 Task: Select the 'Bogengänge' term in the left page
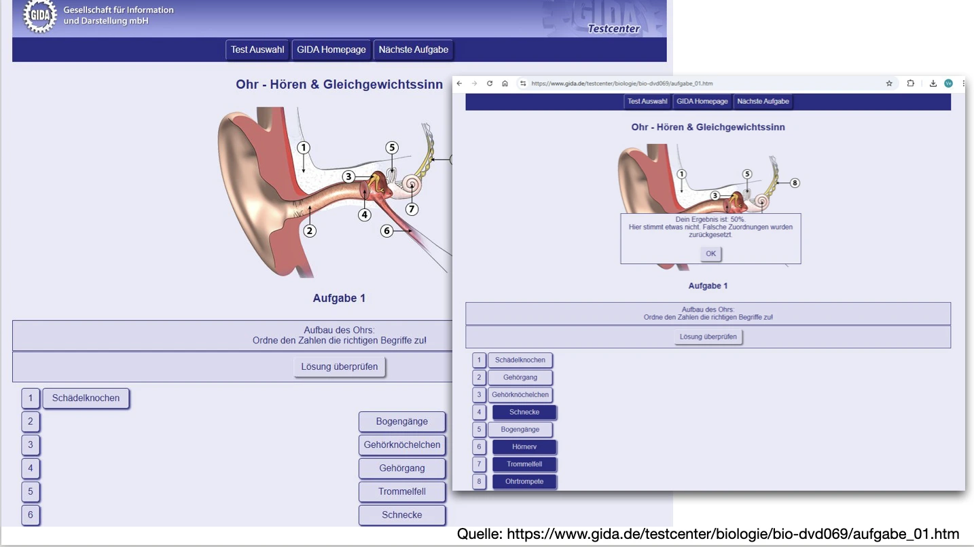pos(402,421)
